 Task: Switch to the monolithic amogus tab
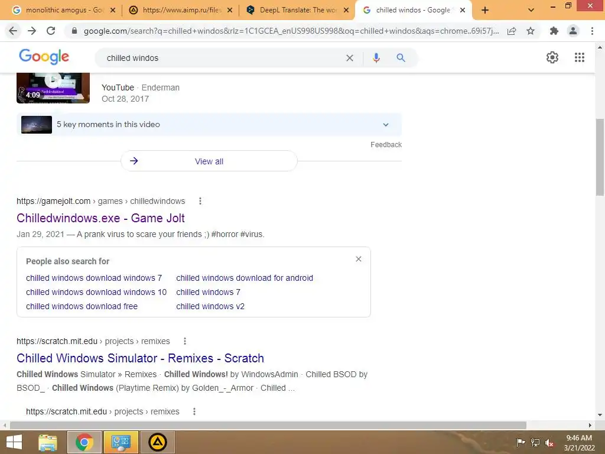[64, 10]
